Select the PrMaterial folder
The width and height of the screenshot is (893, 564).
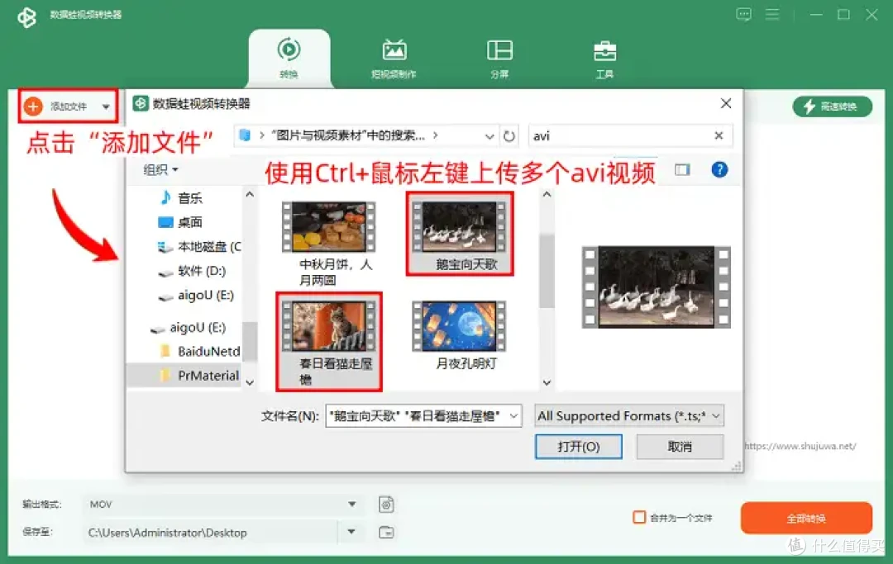coord(200,376)
